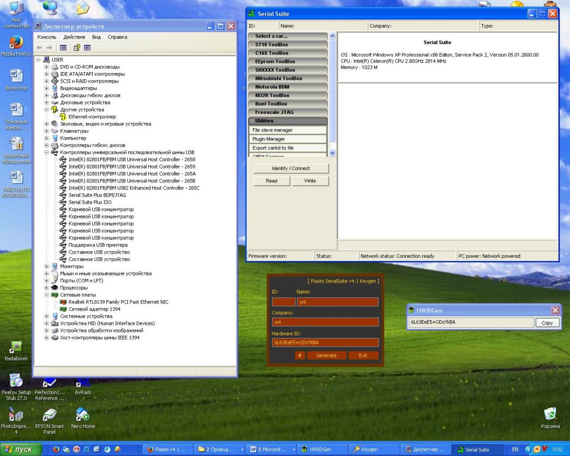The width and height of the screenshot is (570, 456).
Task: Expand the Видеоадаптеры node
Action: [47, 88]
